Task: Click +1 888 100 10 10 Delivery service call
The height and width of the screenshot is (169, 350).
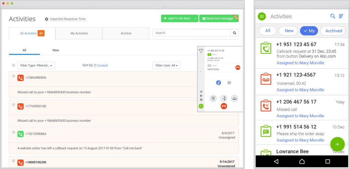Action: pyautogui.click(x=215, y=59)
